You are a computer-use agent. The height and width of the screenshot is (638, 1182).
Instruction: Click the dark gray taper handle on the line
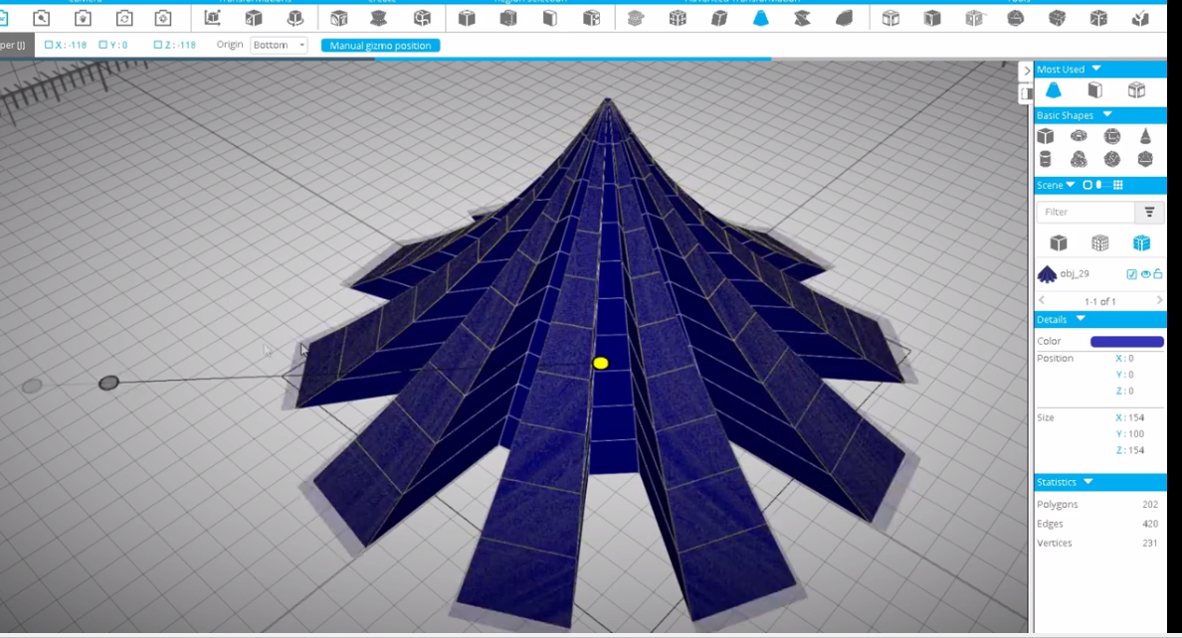pos(108,383)
